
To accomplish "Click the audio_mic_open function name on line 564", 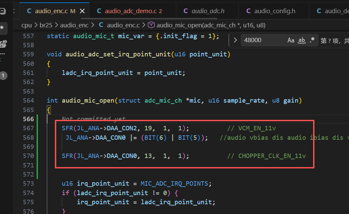I will pos(88,101).
